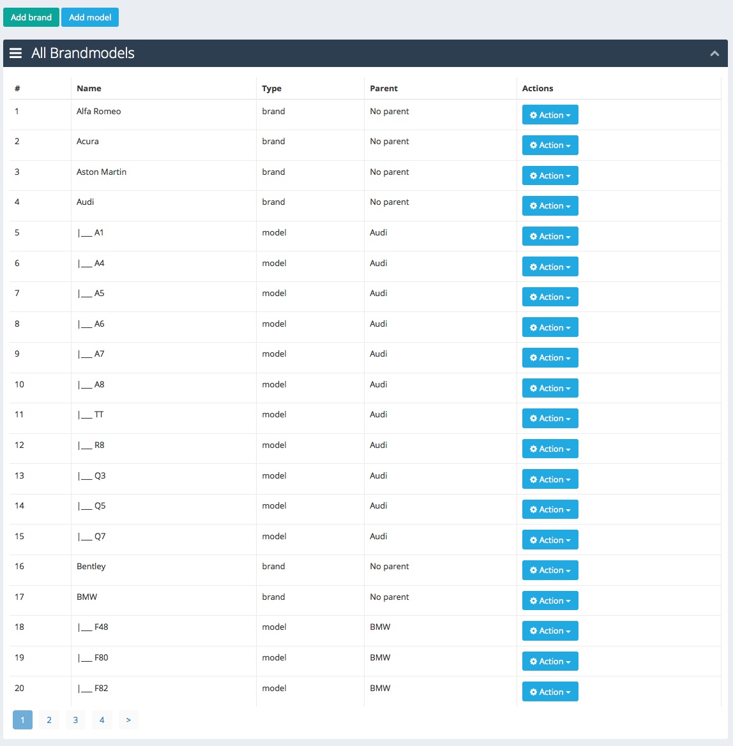
Task: Click the hamburger icon beside All Brandmodels
Action: click(x=16, y=53)
